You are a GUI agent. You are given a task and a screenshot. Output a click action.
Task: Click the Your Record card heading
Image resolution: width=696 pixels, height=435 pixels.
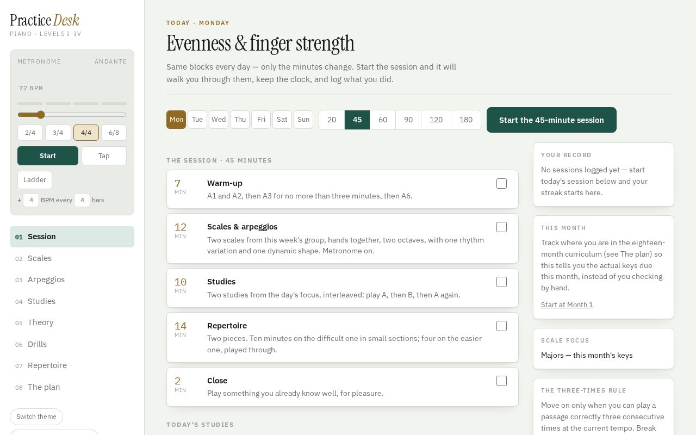[566, 155]
